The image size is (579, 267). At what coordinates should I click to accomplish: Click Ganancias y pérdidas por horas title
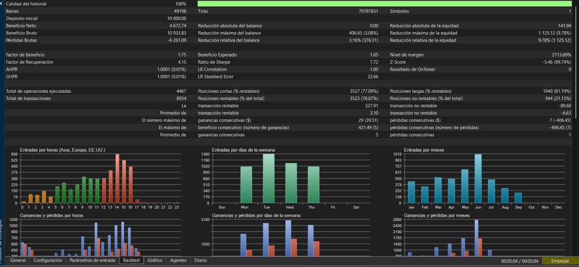point(52,215)
